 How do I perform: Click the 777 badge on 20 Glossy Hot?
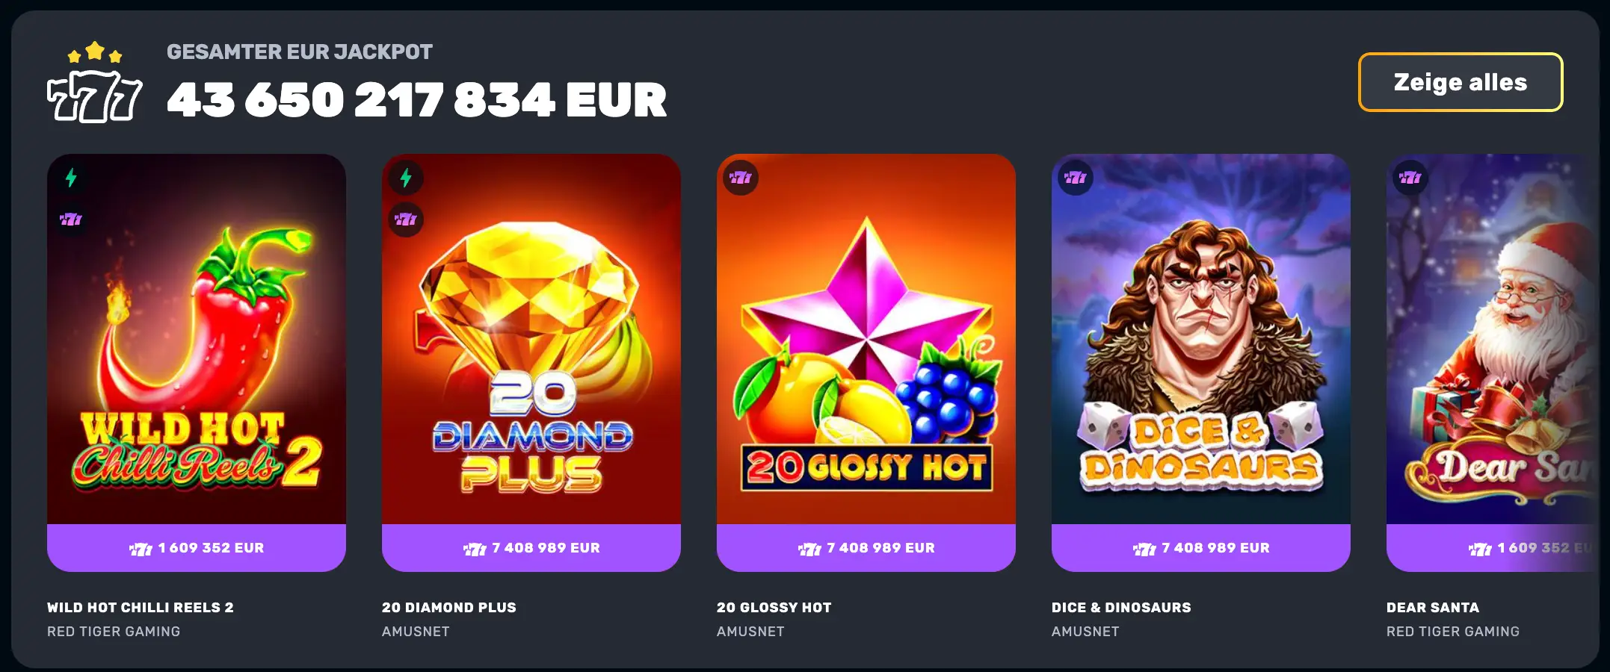point(741,178)
